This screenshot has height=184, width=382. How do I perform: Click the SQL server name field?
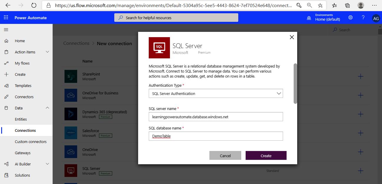(x=216, y=117)
